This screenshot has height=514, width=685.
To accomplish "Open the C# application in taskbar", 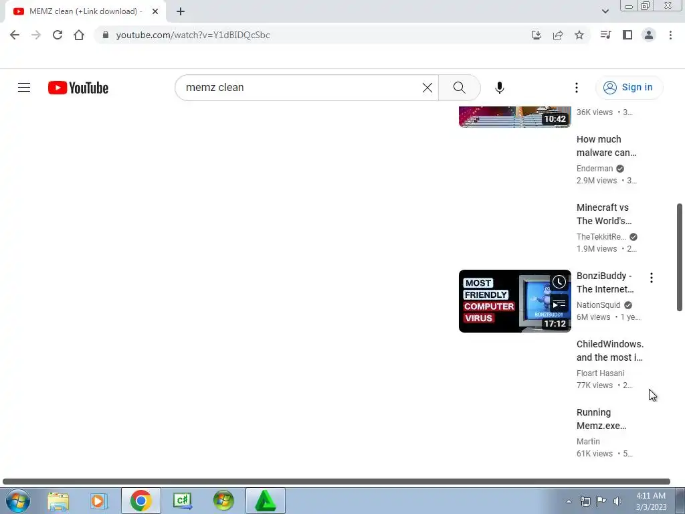I will (182, 501).
